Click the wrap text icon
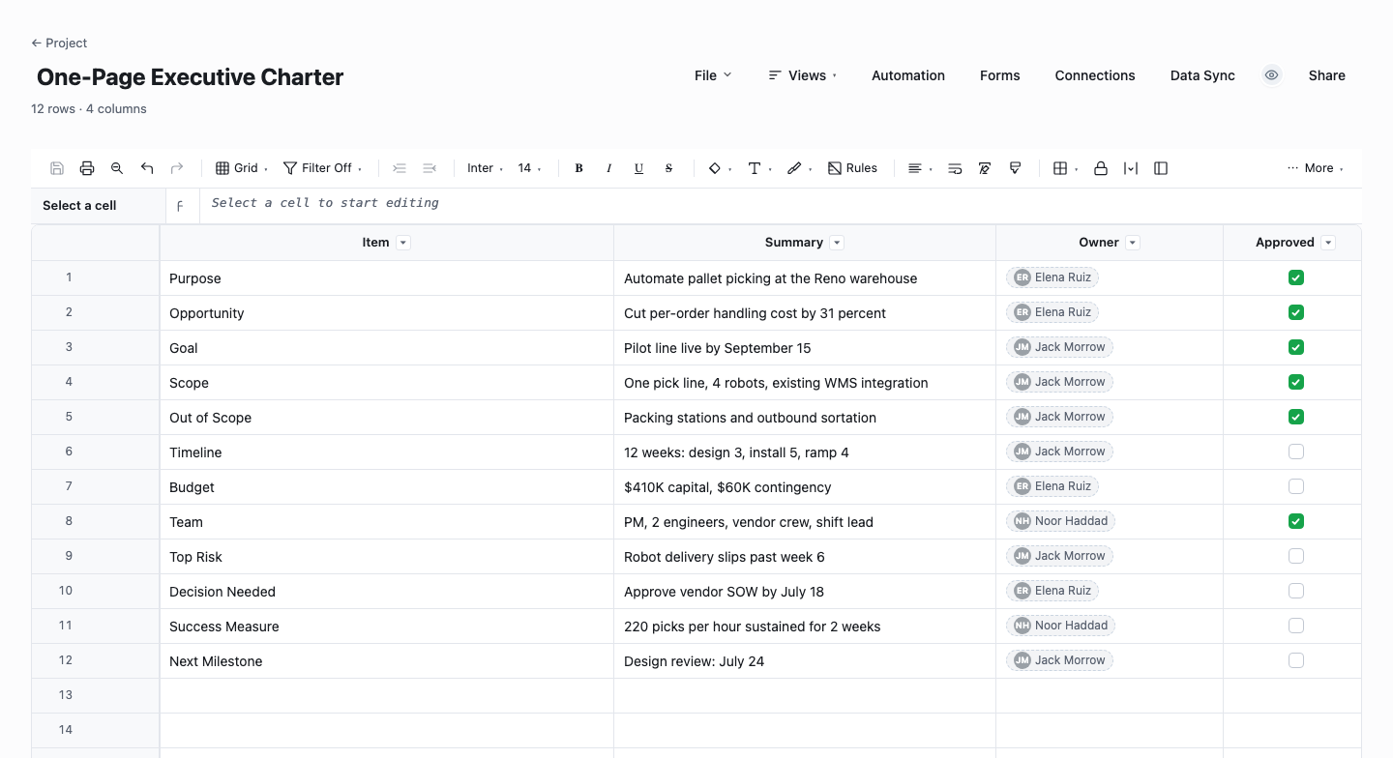1393x758 pixels. pos(955,168)
